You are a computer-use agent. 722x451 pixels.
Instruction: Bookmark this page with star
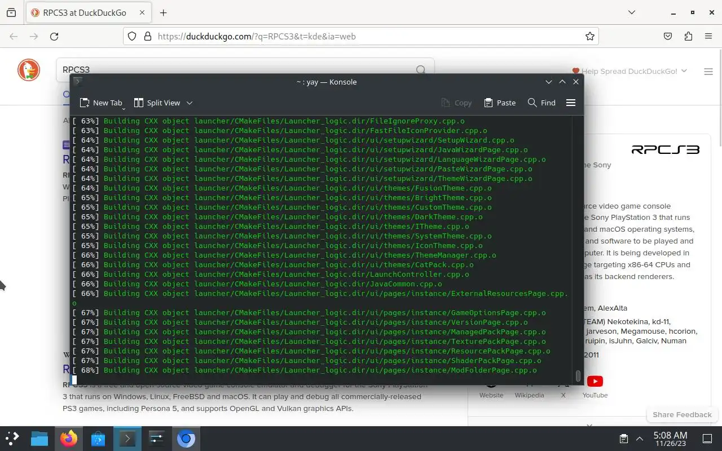590,36
